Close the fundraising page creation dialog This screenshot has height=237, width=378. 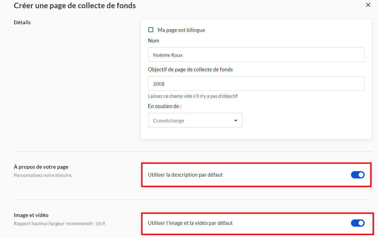click(x=368, y=5)
